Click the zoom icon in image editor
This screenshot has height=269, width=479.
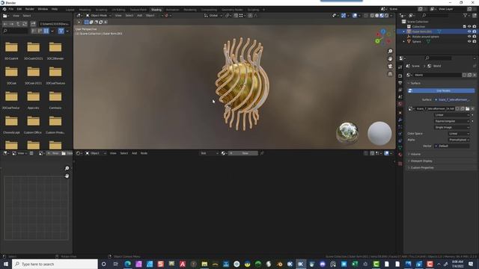[x=67, y=168]
